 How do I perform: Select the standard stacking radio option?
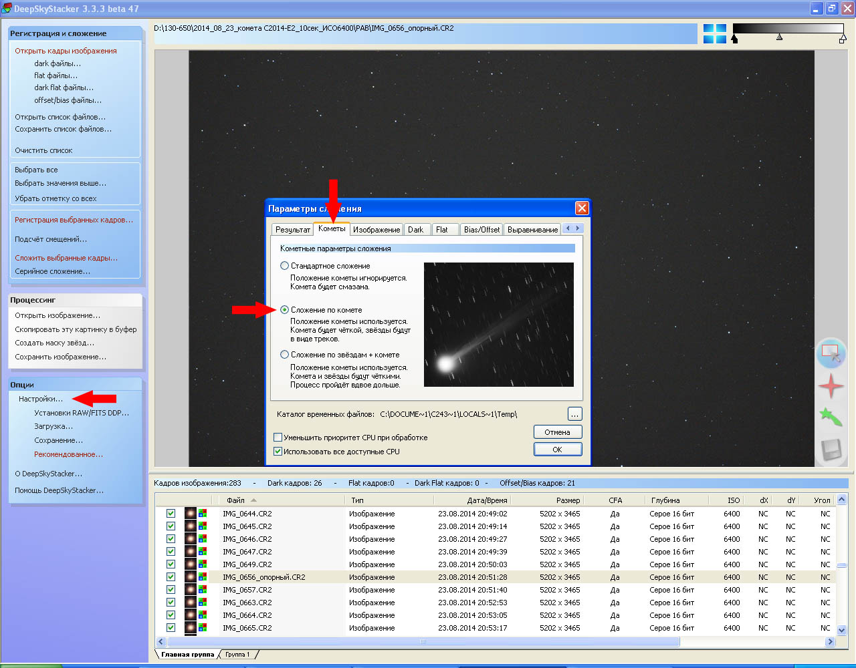(285, 266)
